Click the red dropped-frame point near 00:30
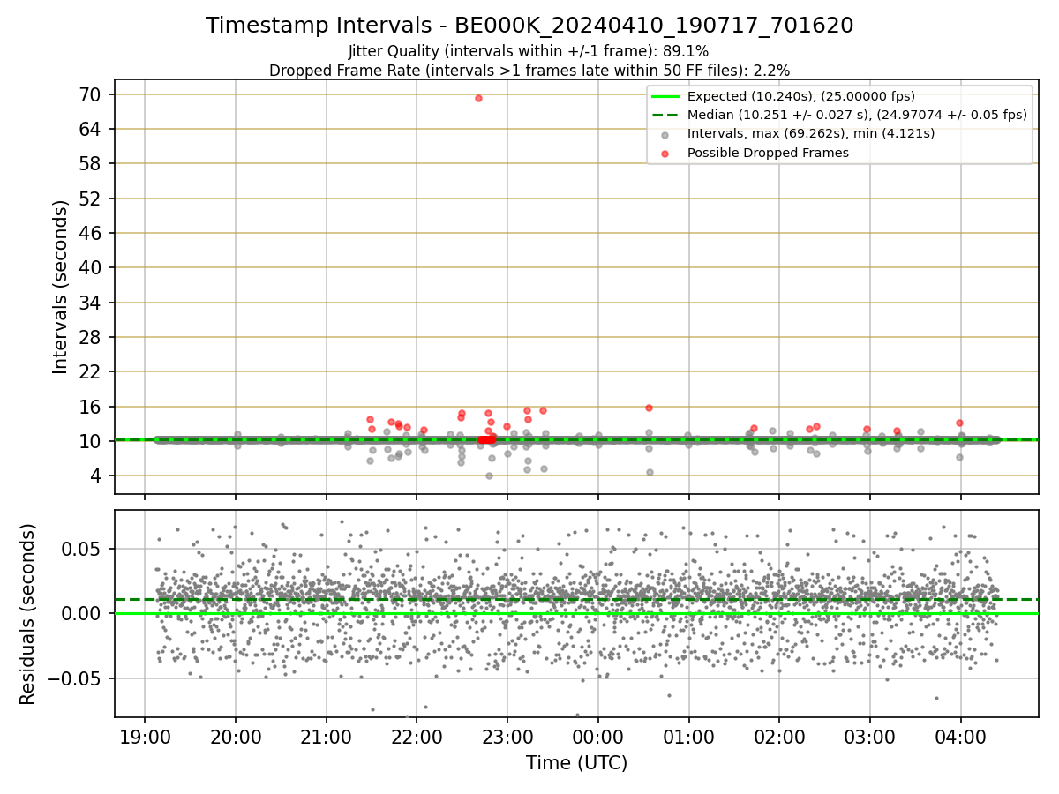Image resolution: width=1059 pixels, height=794 pixels. [649, 408]
